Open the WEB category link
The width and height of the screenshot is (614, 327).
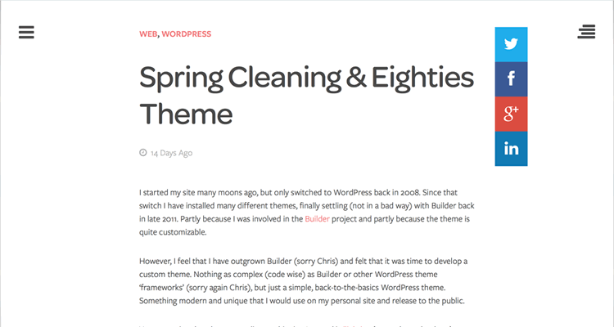tap(148, 34)
